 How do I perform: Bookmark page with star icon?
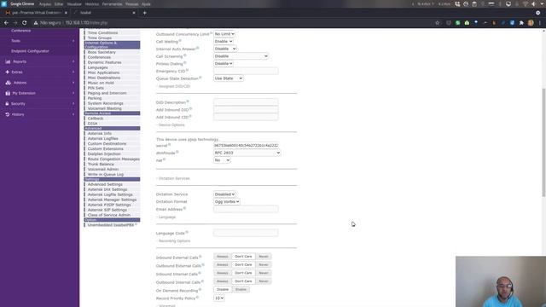[x=438, y=23]
